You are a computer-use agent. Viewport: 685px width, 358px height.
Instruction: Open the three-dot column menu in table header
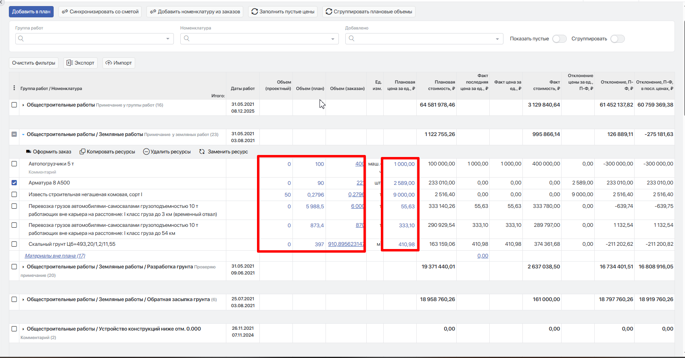[x=14, y=88]
